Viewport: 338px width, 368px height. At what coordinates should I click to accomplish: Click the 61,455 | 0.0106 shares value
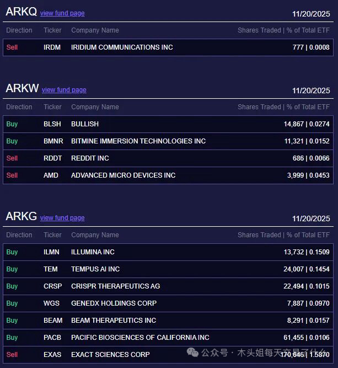(x=307, y=338)
